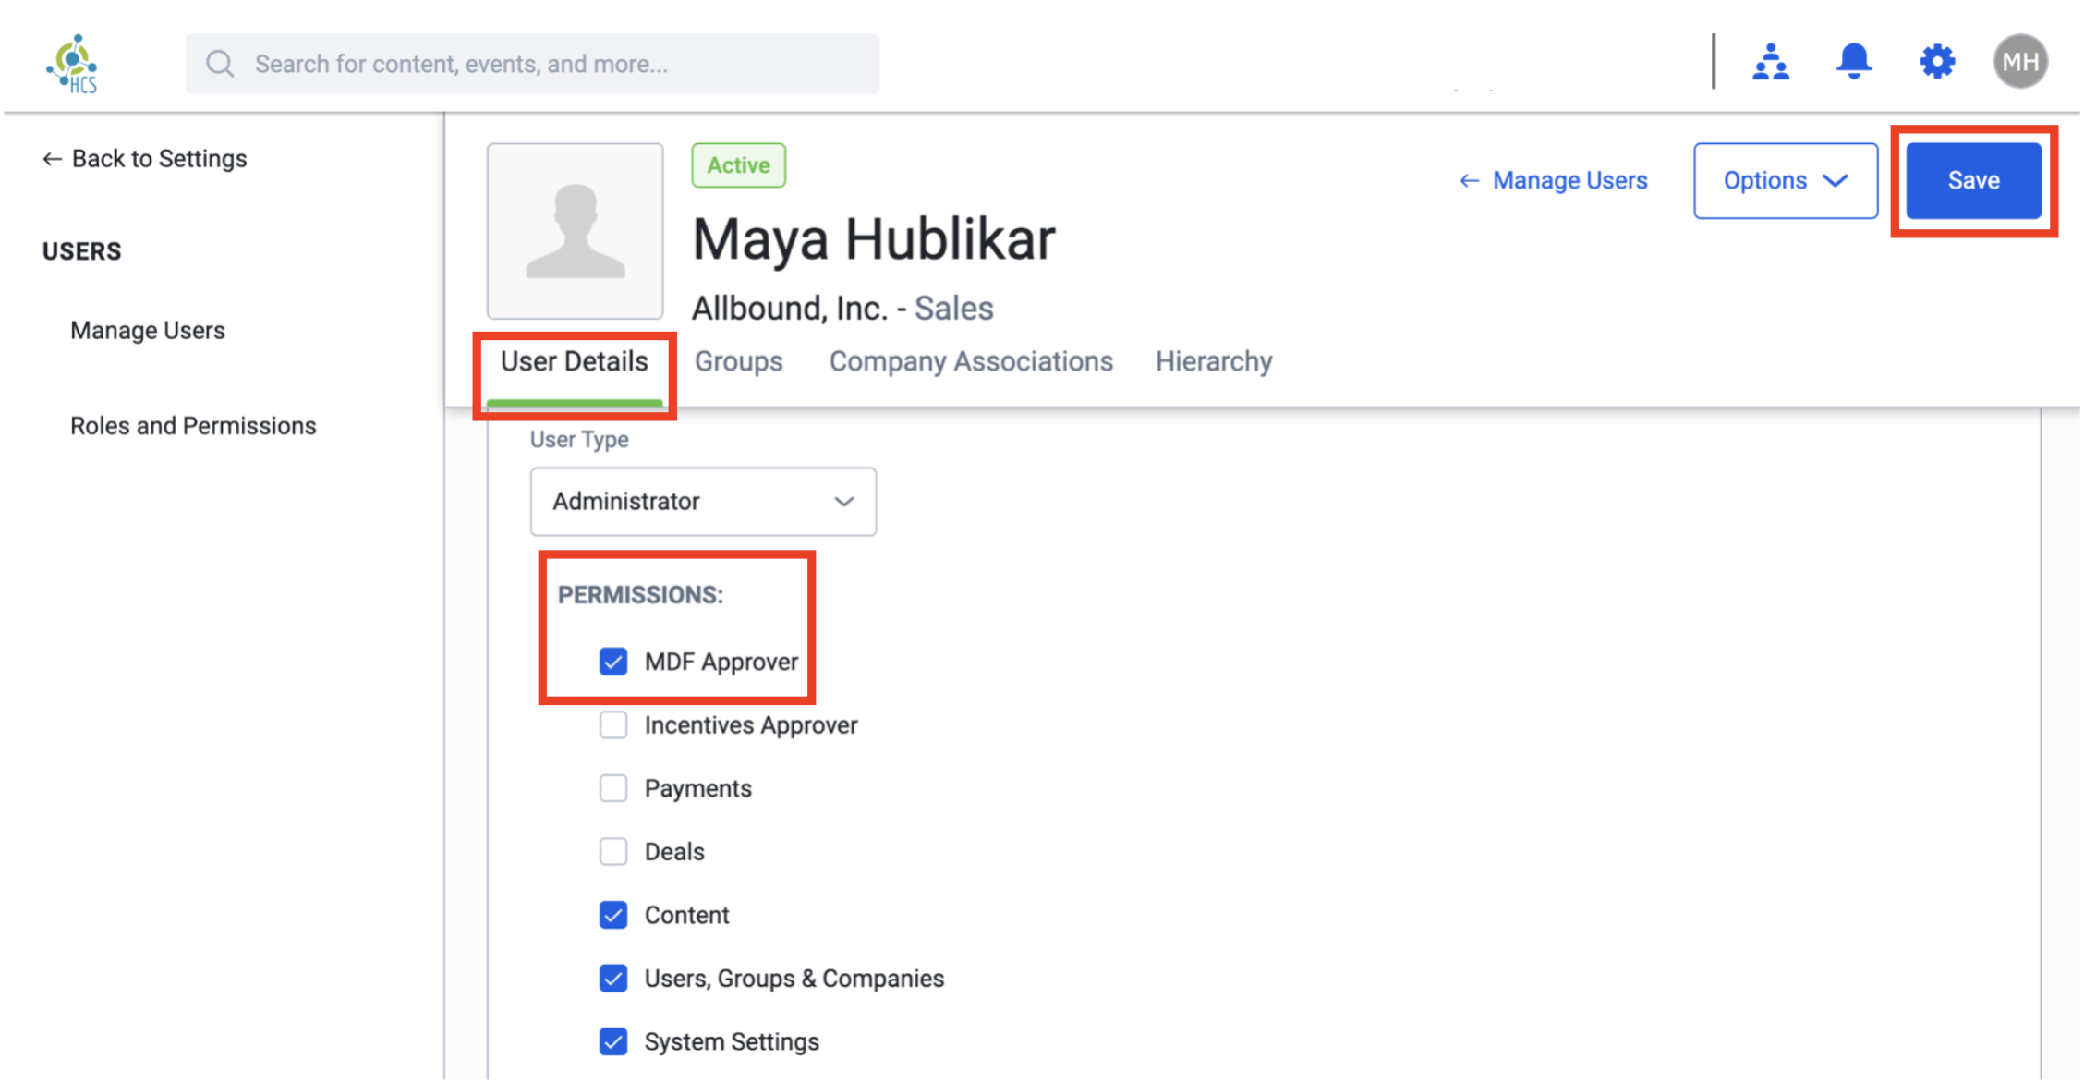Open the Company Associations tab
This screenshot has height=1083, width=2084.
click(971, 362)
